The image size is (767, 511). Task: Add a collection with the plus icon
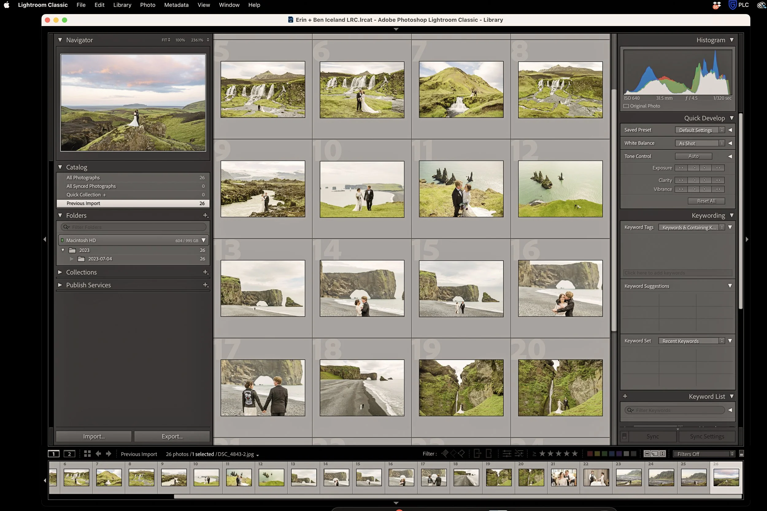[x=205, y=272]
